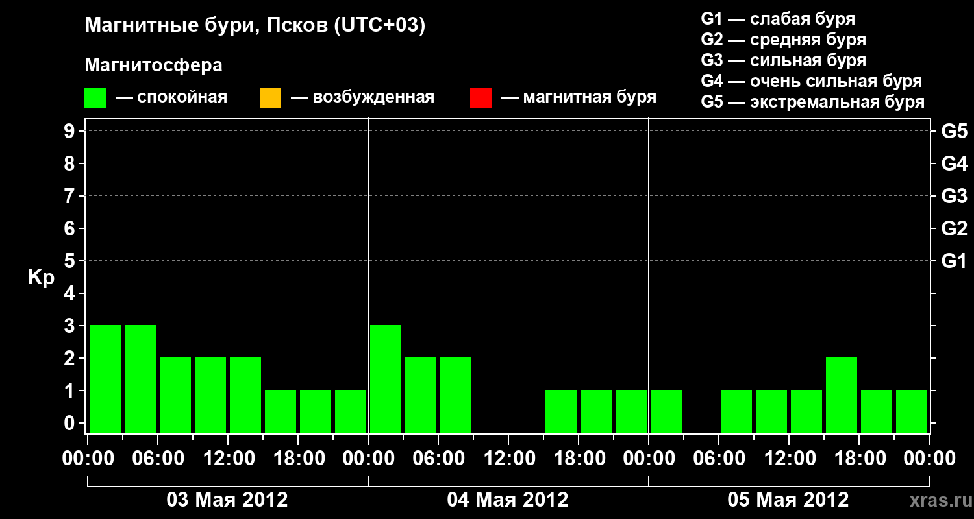This screenshot has width=974, height=519.
Task: Click the only Kp 2 bar on 05 Мая 2012
Action: 842,395
